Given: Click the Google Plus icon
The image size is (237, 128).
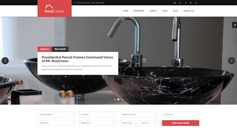Looking at the screenshot, I should tap(196, 3).
